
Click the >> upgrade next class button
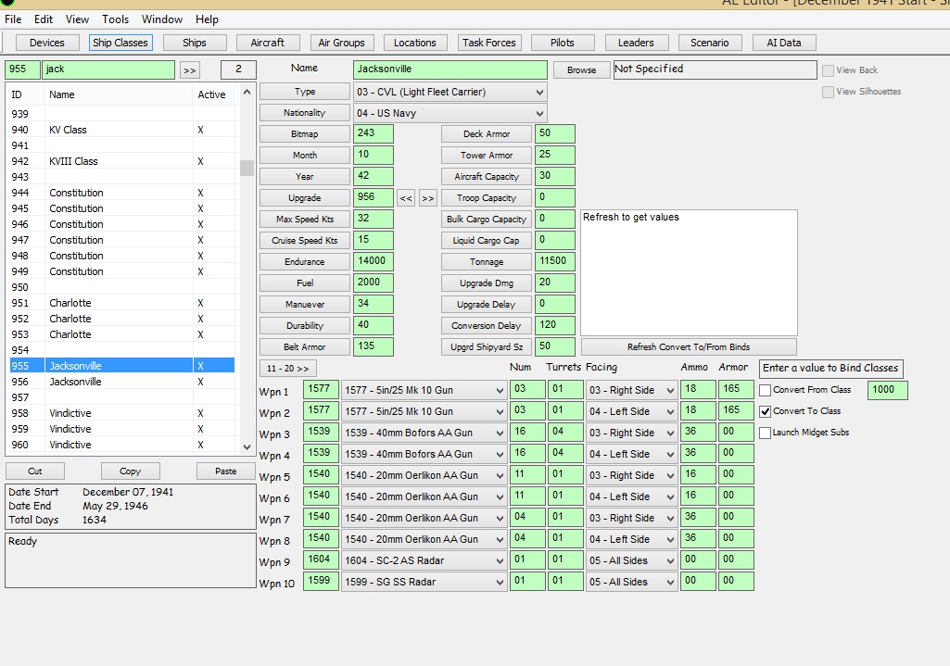[x=428, y=198]
